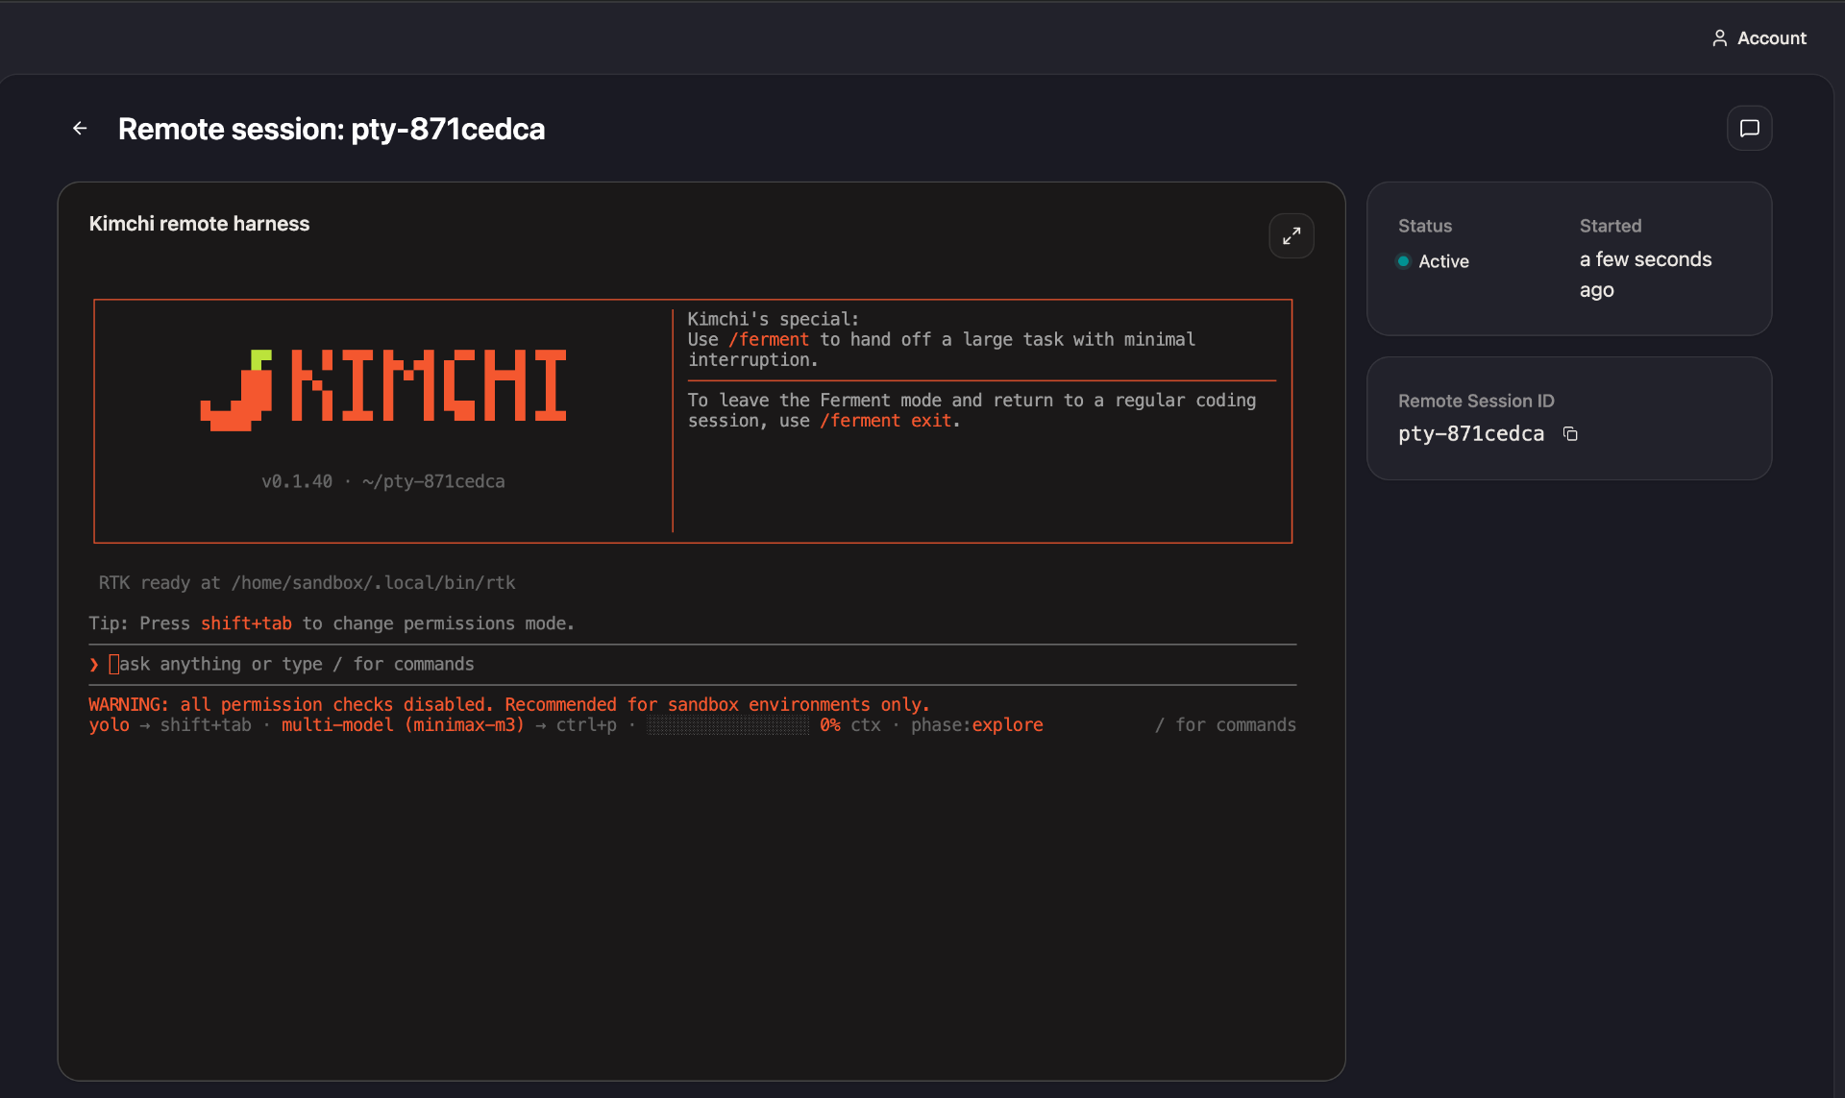
Task: Click the version text 'v0.1.40 · ~/pty-871cedca'
Action: coord(382,481)
